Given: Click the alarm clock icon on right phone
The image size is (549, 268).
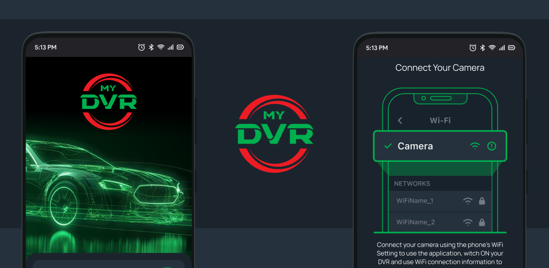Looking at the screenshot, I should (473, 48).
